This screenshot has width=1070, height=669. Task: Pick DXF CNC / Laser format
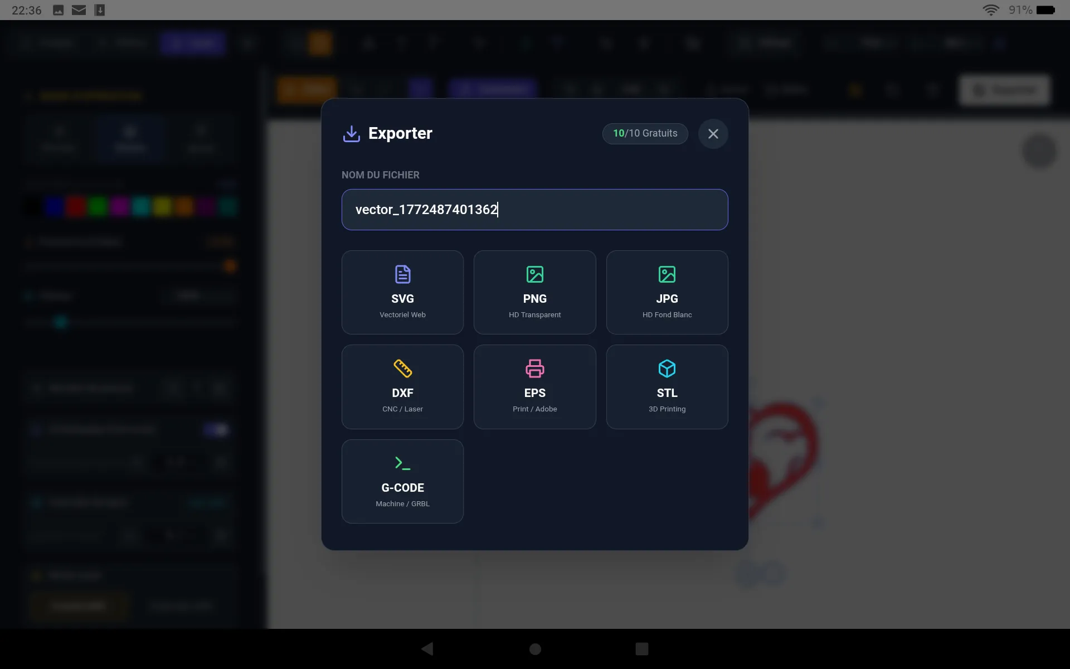[402, 386]
